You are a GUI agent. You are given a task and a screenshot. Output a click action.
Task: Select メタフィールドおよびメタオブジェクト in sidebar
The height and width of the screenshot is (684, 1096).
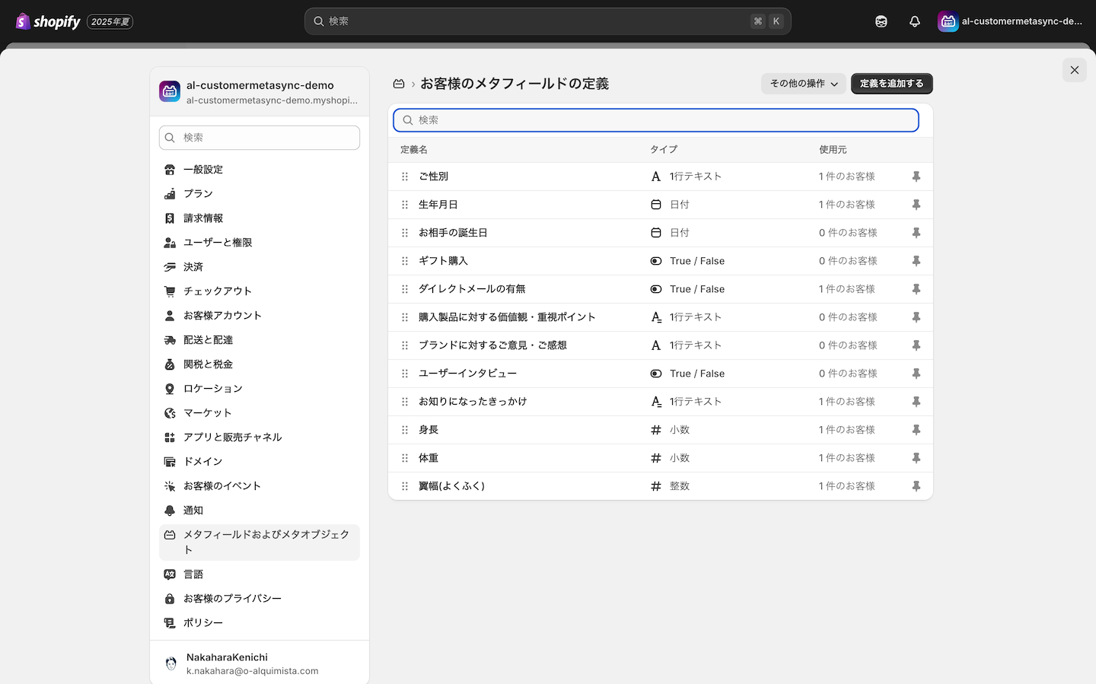pos(260,542)
